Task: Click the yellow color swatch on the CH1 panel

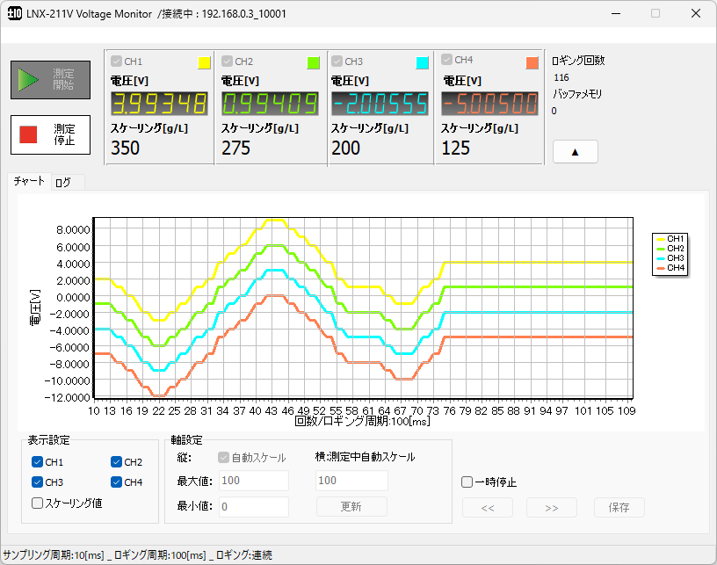Action: click(x=203, y=62)
